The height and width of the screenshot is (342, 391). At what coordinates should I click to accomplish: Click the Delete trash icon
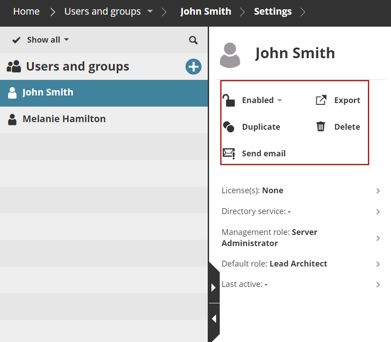pyautogui.click(x=321, y=127)
